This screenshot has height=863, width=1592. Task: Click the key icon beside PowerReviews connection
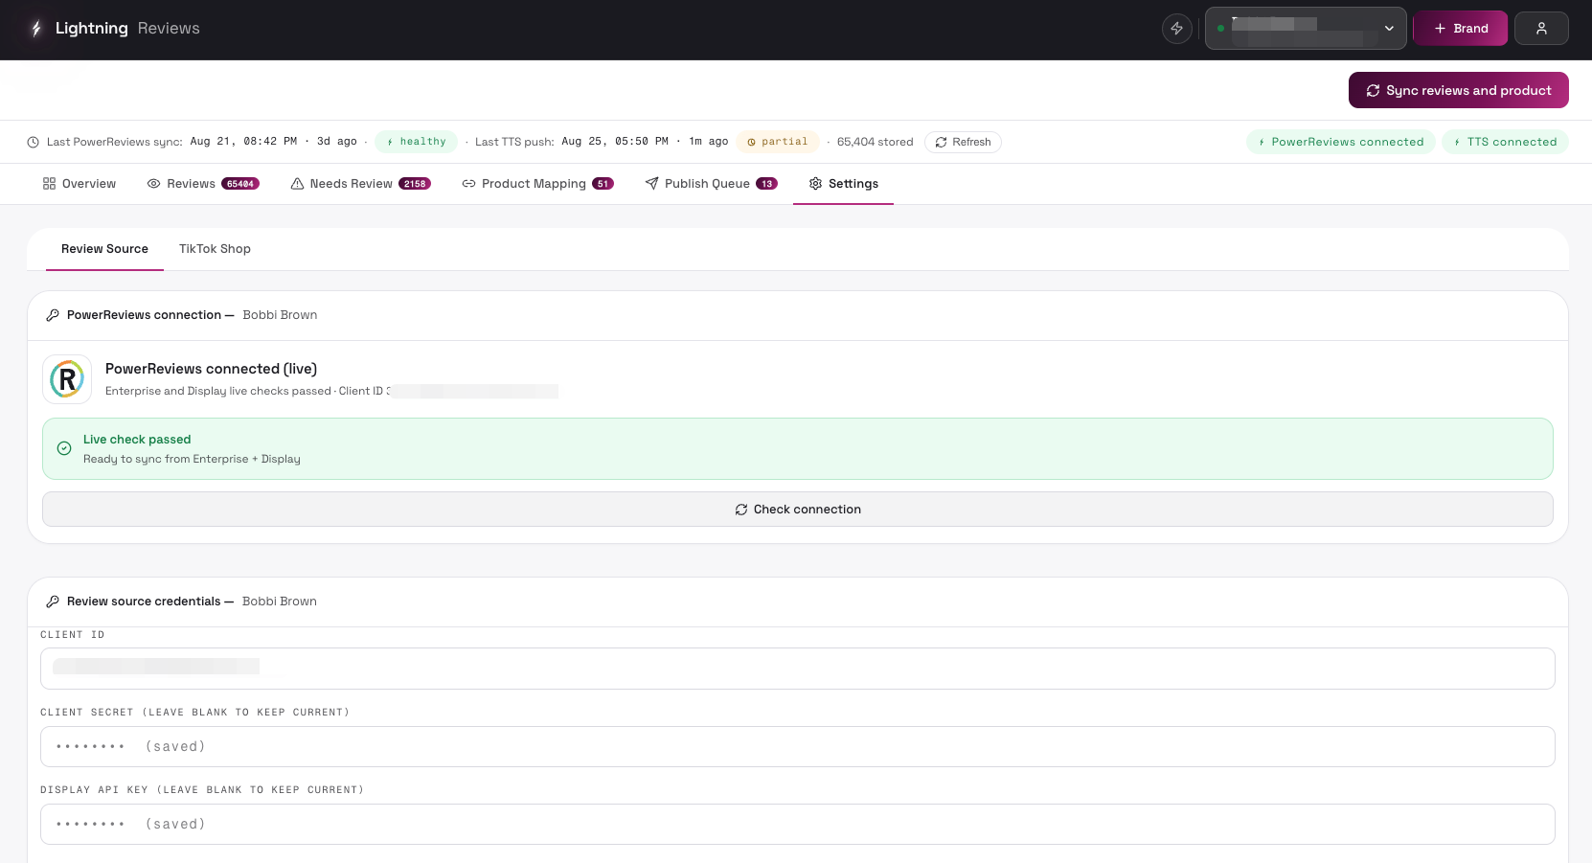point(53,315)
